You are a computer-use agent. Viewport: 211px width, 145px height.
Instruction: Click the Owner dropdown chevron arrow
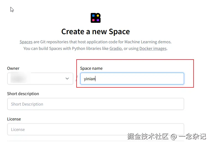pos(67,79)
